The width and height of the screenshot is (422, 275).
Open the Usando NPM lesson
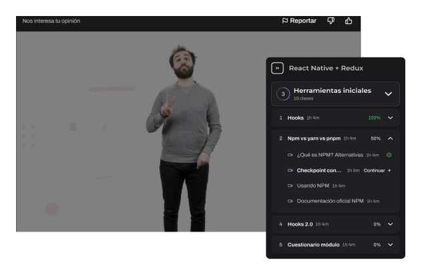[313, 186]
